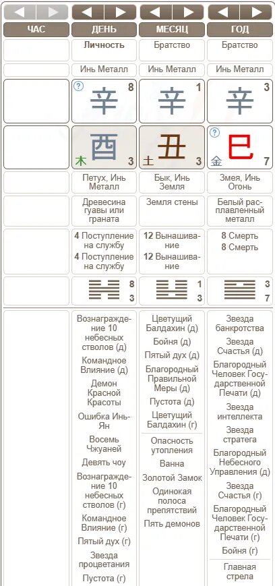Click Белый расплавленный металл text
This screenshot has height=586, width=275.
point(240,210)
